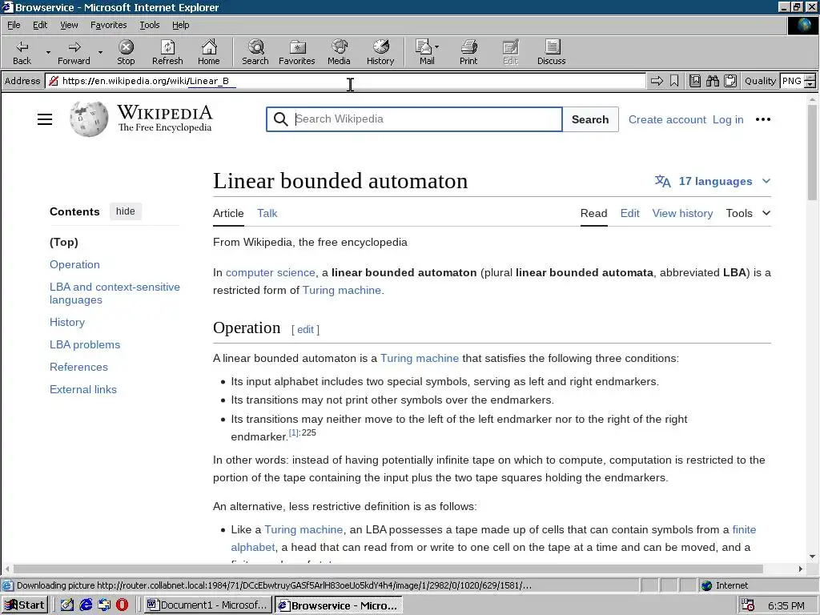Image resolution: width=820 pixels, height=615 pixels.
Task: Click the Wikipedia Search button
Action: (x=590, y=119)
